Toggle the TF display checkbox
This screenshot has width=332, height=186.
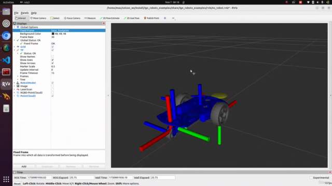click(x=52, y=50)
